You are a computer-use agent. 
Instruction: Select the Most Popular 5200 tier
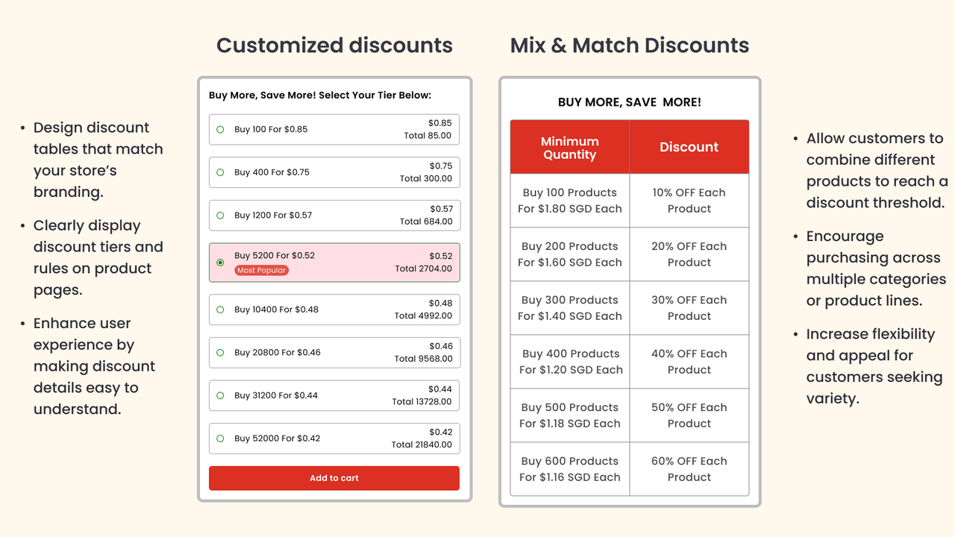click(334, 263)
